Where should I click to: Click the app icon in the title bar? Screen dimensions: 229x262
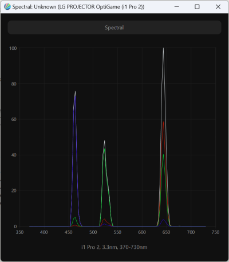[7, 7]
